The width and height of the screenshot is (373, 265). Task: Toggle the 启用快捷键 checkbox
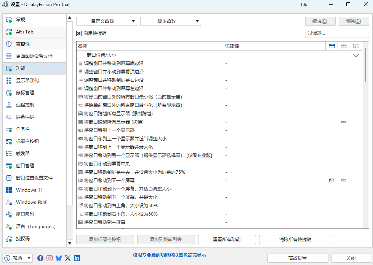coord(79,33)
